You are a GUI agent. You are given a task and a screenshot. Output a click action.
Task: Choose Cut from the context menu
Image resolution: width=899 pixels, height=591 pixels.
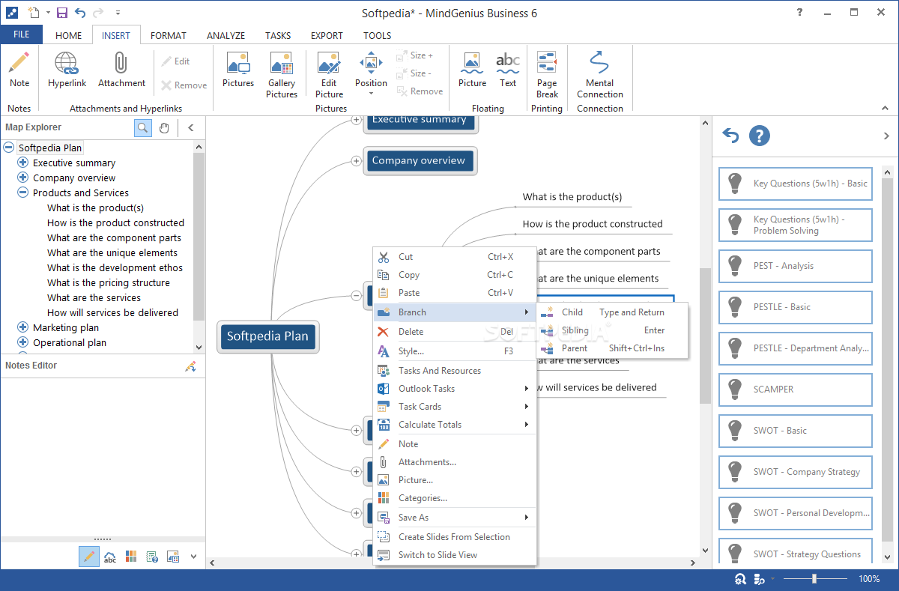tap(455, 257)
